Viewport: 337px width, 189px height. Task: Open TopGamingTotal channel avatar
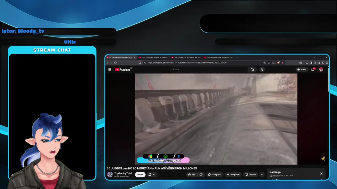point(110,175)
